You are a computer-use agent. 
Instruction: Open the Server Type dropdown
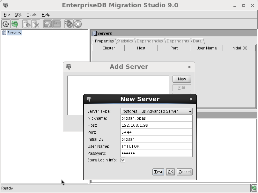156,111
